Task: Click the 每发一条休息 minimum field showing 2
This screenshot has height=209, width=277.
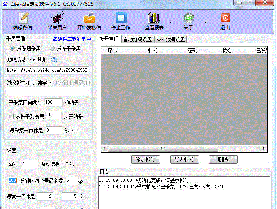Action: 45,196
